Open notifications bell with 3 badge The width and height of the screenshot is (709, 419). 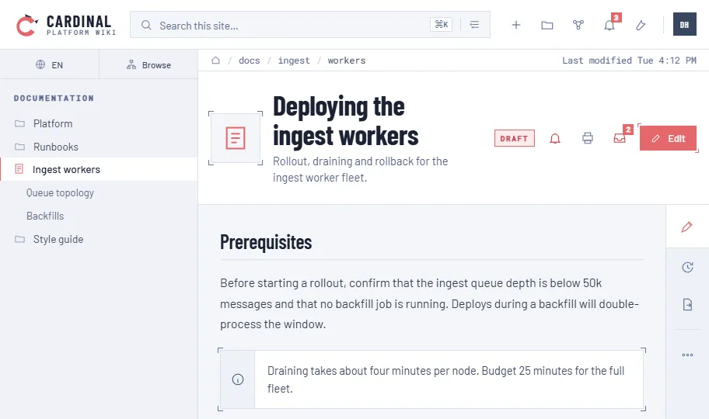(610, 24)
